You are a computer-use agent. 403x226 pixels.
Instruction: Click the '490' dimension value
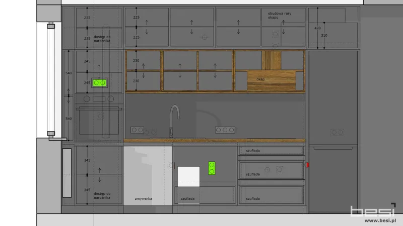coord(317,28)
